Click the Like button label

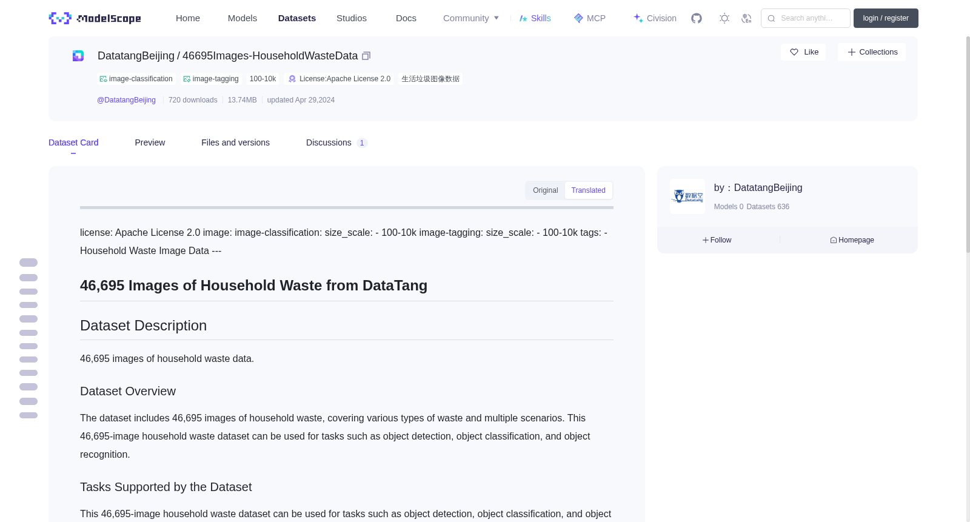(811, 52)
